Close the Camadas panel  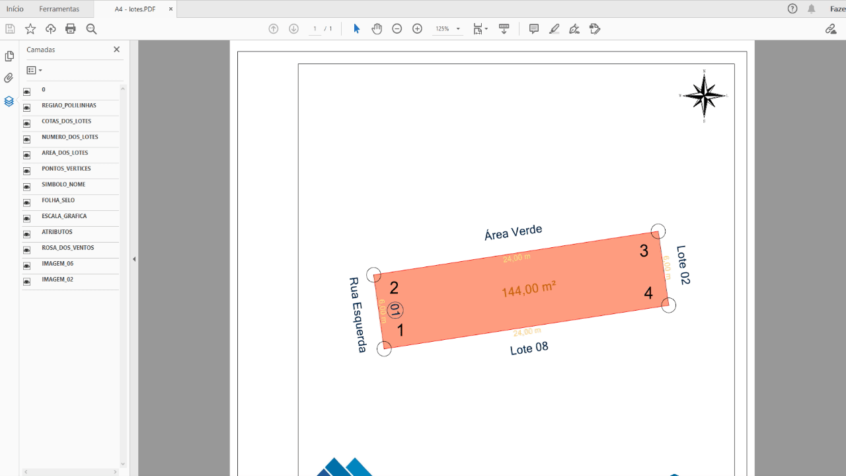tap(117, 50)
